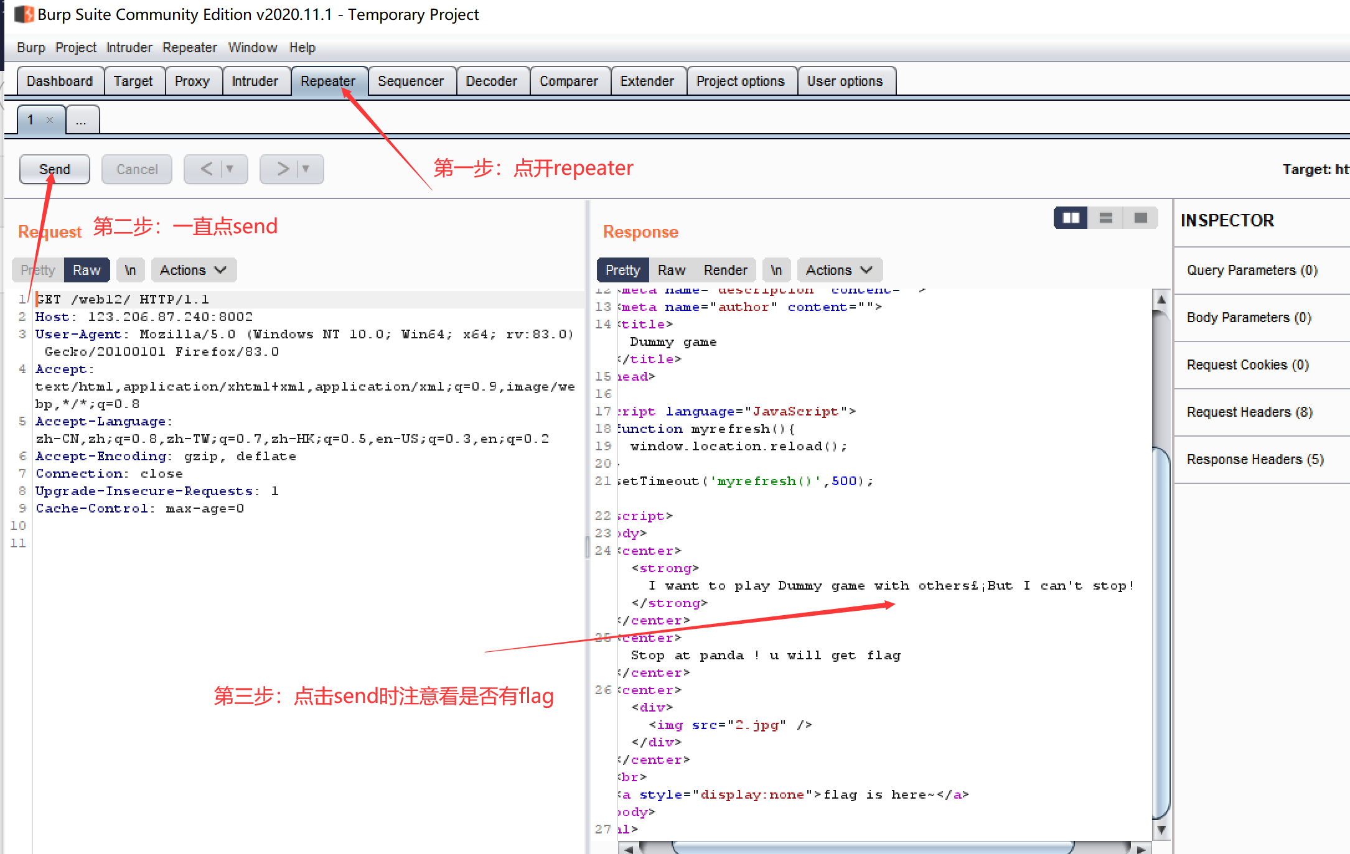Image resolution: width=1350 pixels, height=854 pixels.
Task: Switch Request view to Pretty
Action: [x=38, y=270]
